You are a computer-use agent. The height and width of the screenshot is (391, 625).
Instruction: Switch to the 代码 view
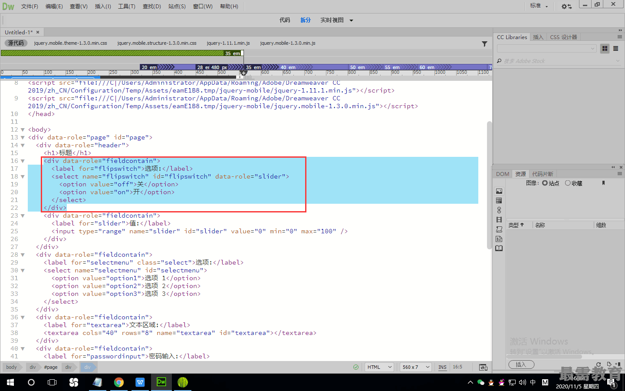pyautogui.click(x=285, y=20)
